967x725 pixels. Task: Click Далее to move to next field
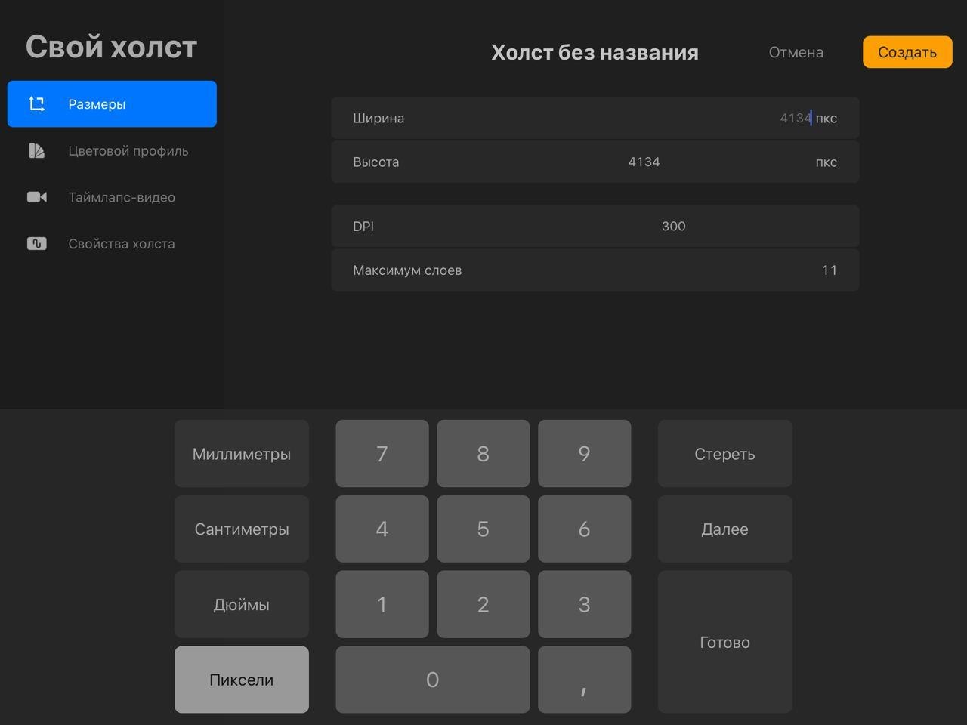click(x=725, y=529)
